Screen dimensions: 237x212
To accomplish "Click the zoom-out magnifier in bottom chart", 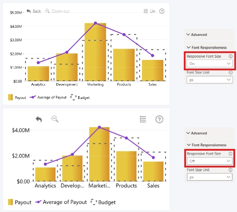I will 55,119.
